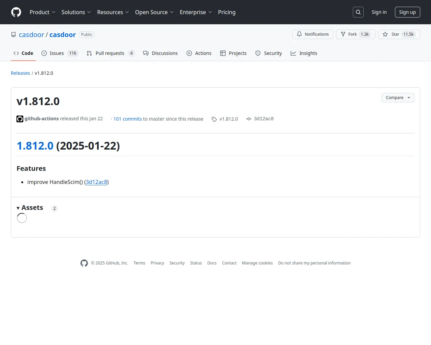Click the repository icon beside casdoor

(13, 35)
